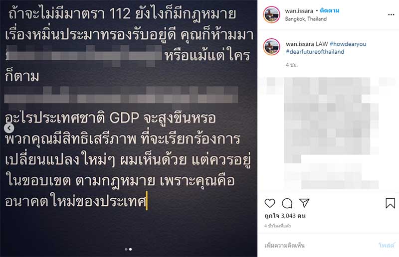Open the Bangkok, Thailand location link

coord(306,19)
